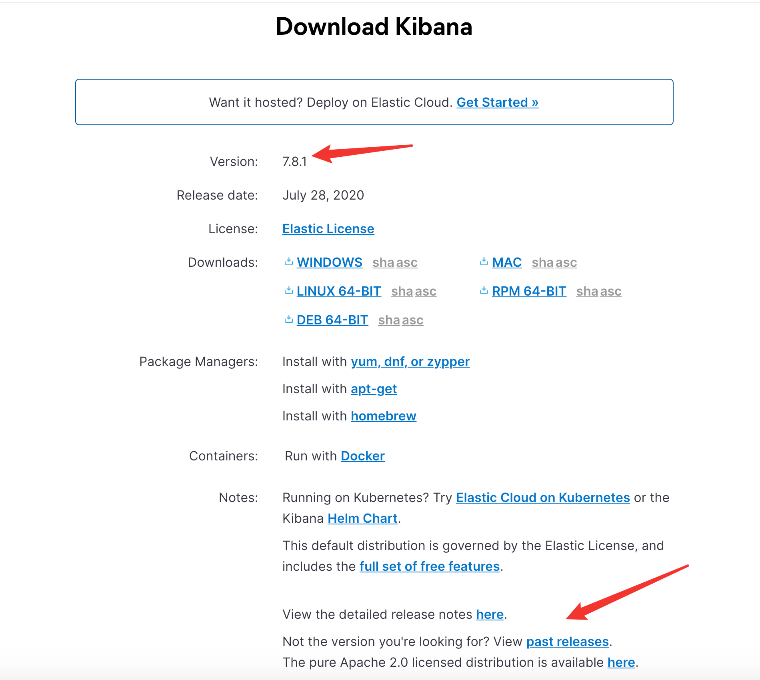Open the Elastic License link
760x680 pixels.
[328, 229]
